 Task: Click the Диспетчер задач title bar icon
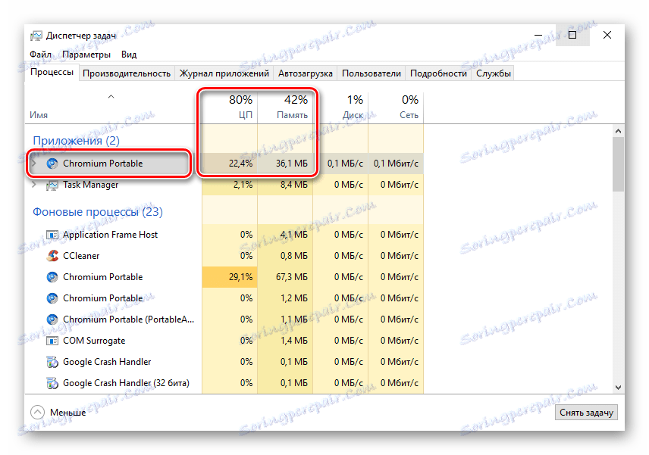click(36, 36)
